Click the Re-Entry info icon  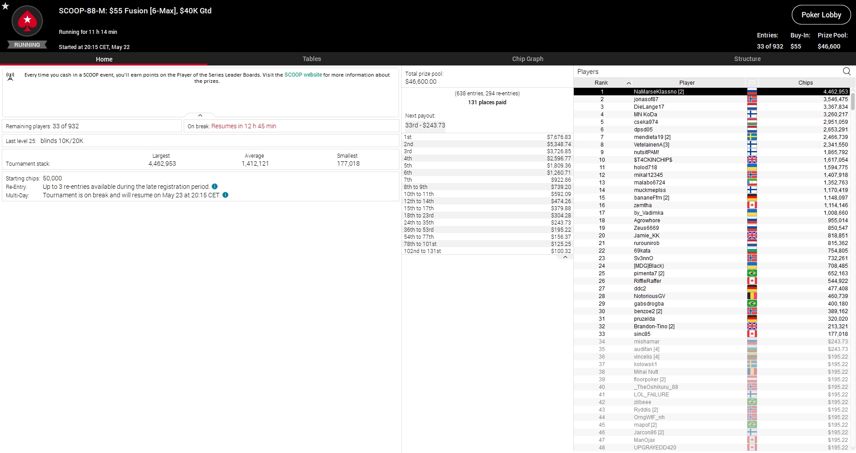(215, 187)
